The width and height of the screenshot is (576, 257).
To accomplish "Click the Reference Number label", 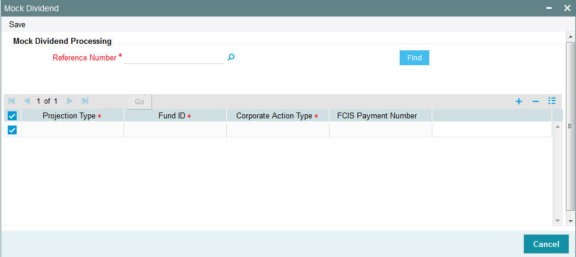I will pos(84,57).
